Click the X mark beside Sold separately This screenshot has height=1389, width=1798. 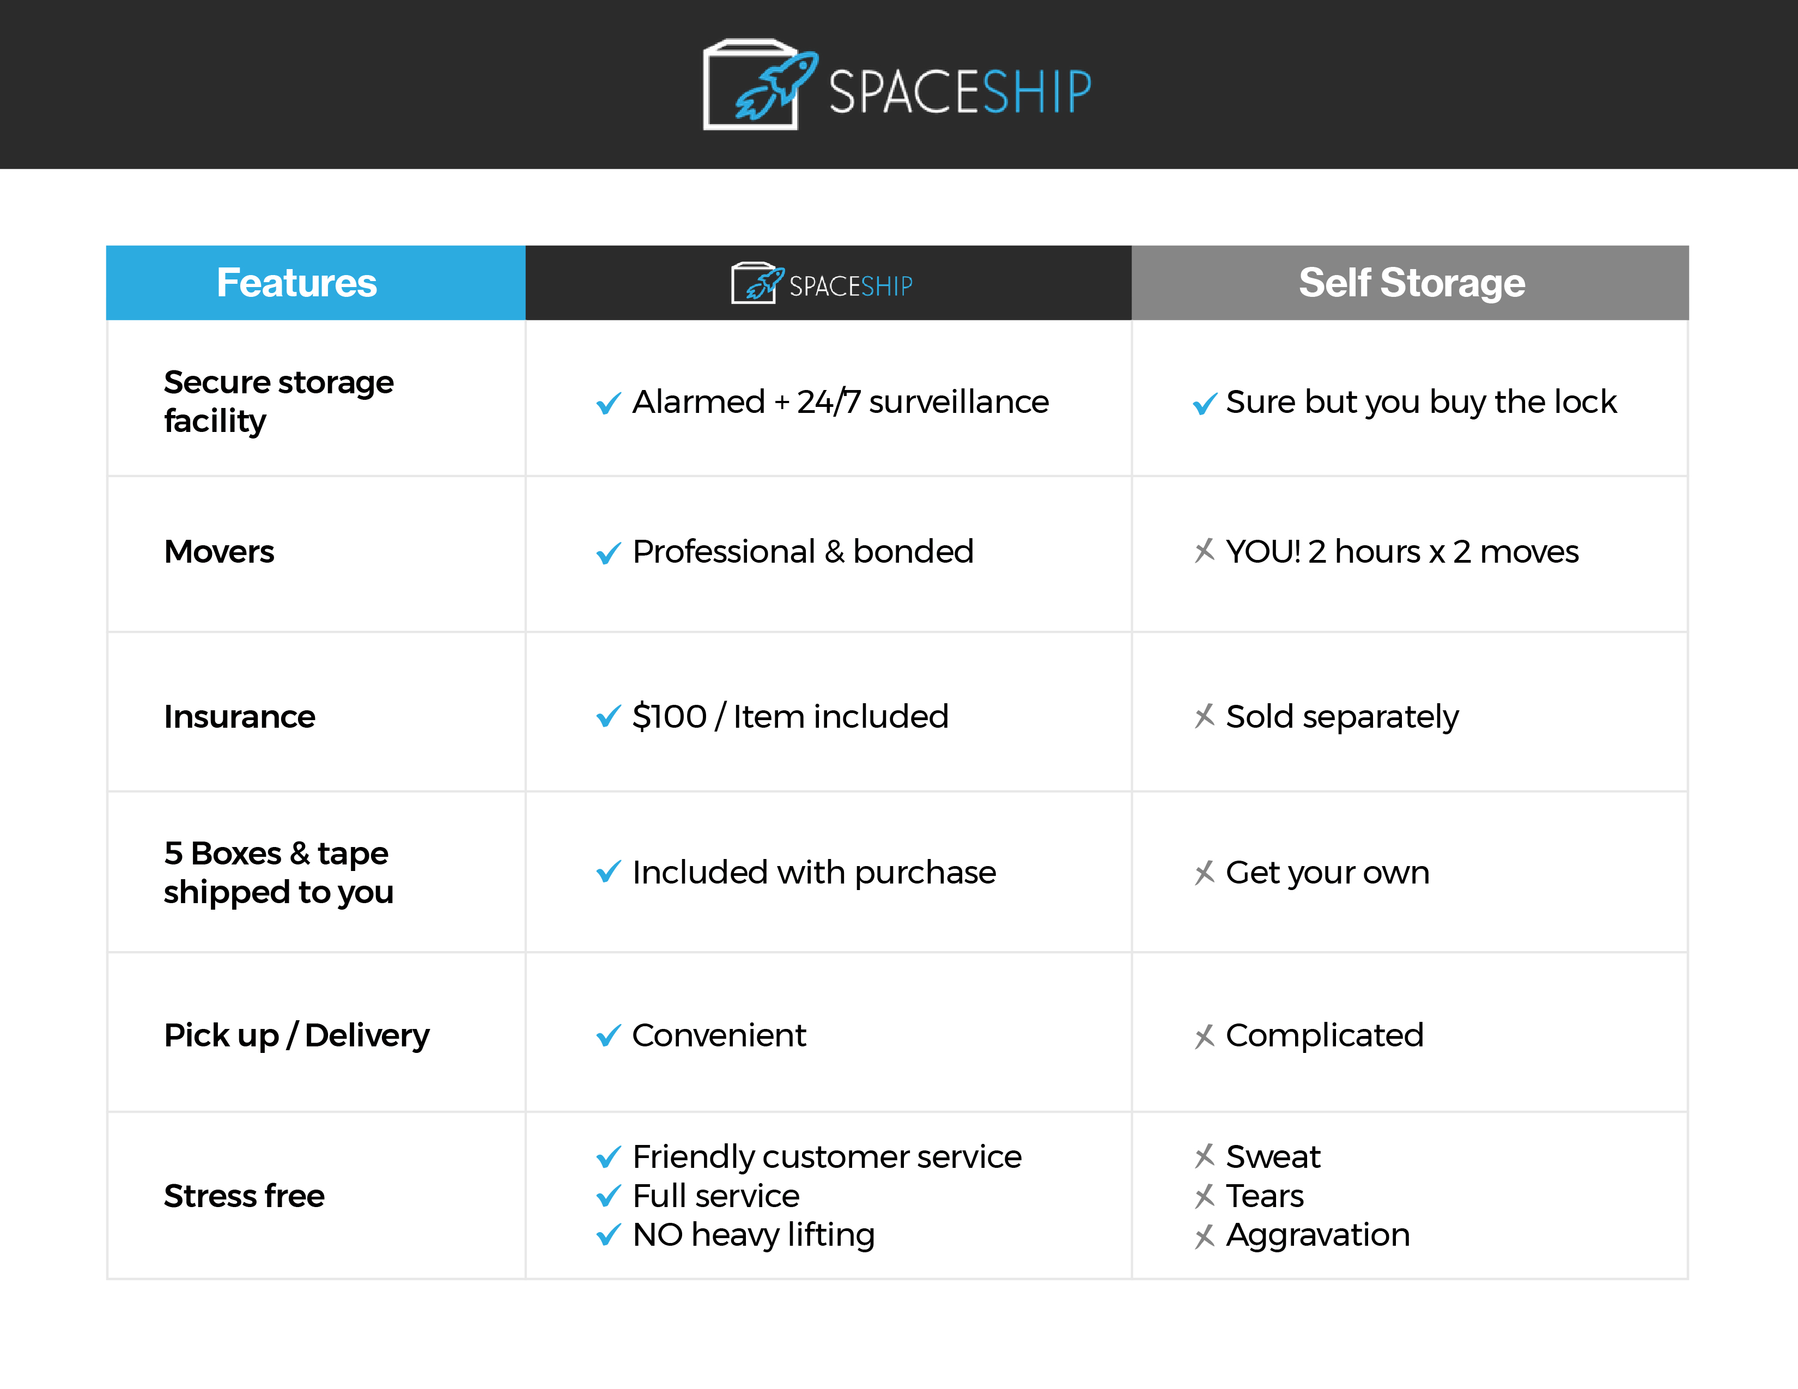(x=1205, y=717)
